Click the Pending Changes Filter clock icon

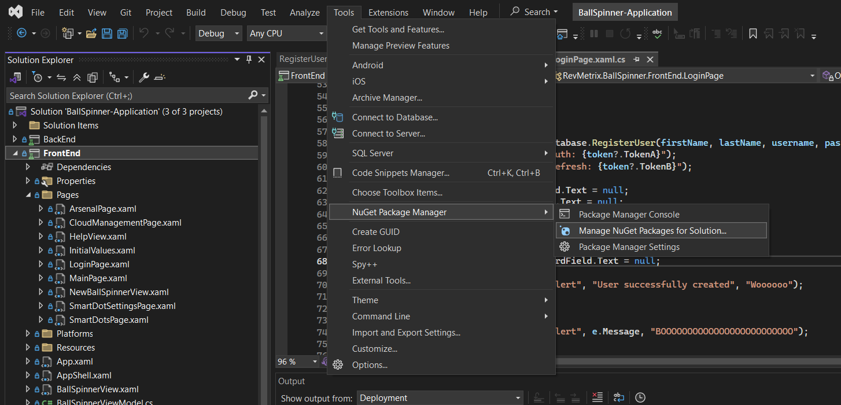(x=38, y=77)
